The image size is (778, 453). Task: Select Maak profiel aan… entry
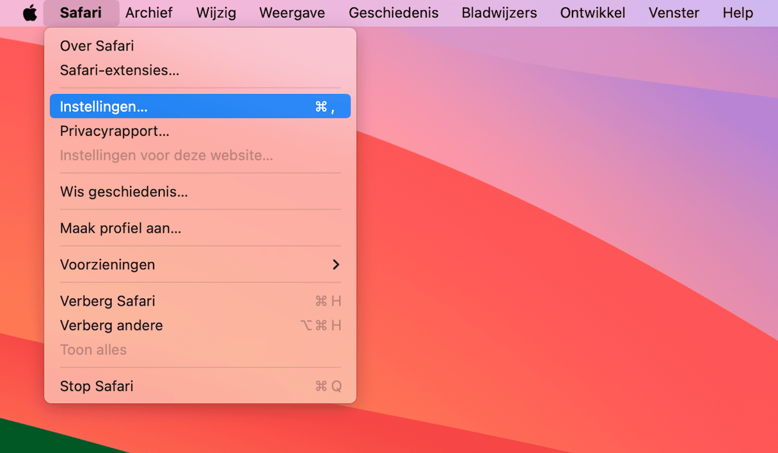point(120,228)
